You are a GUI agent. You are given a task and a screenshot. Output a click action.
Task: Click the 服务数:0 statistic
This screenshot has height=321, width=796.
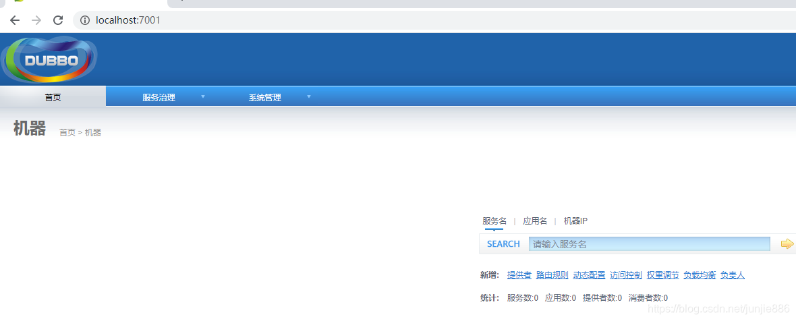tap(522, 298)
